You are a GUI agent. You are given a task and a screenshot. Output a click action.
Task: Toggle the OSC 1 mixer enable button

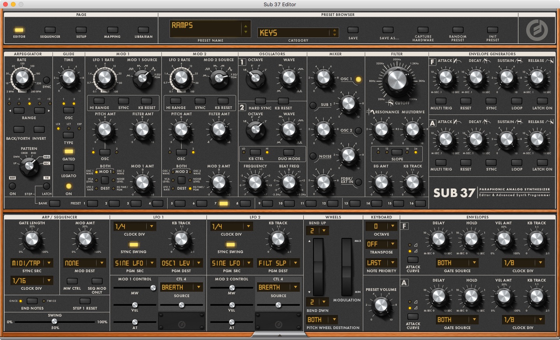pos(358,79)
